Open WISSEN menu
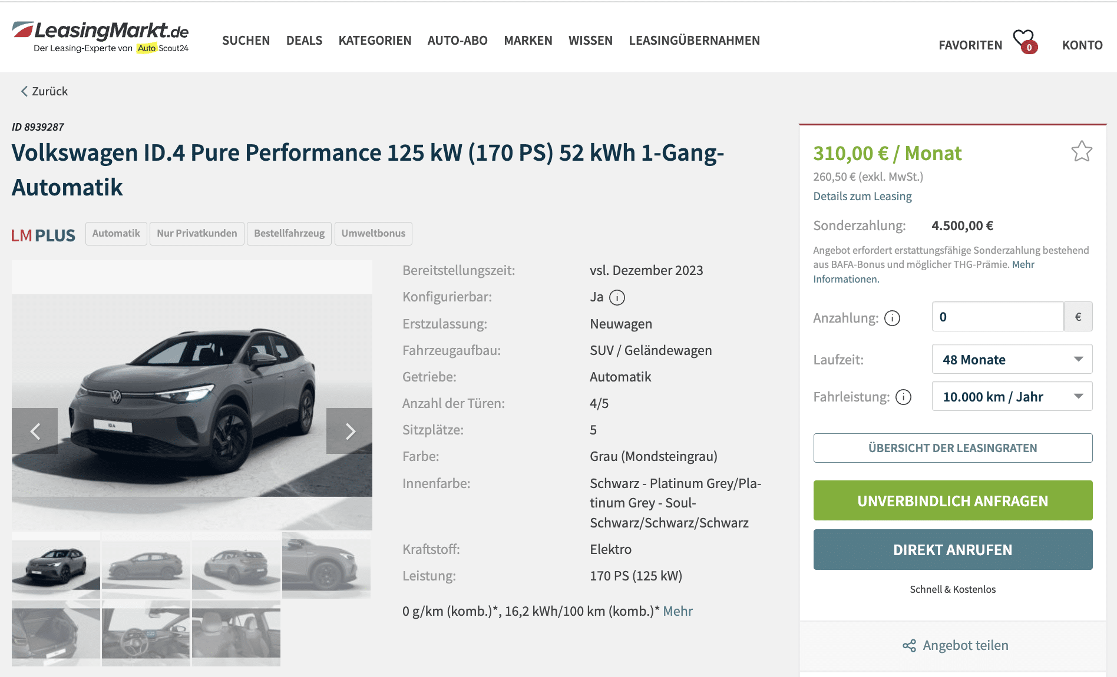The height and width of the screenshot is (677, 1117). (590, 41)
